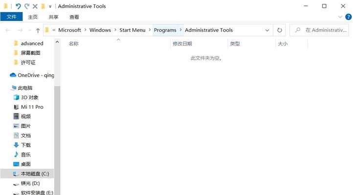This screenshot has height=195, width=353.
Task: Select the Mi 11 Pro device
Action: tap(32, 107)
